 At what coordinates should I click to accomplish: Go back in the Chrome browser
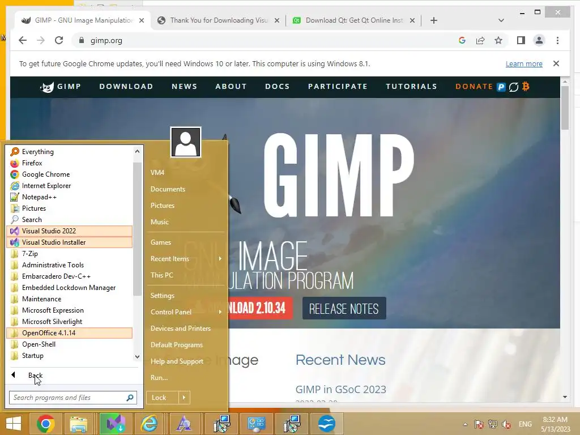[23, 40]
